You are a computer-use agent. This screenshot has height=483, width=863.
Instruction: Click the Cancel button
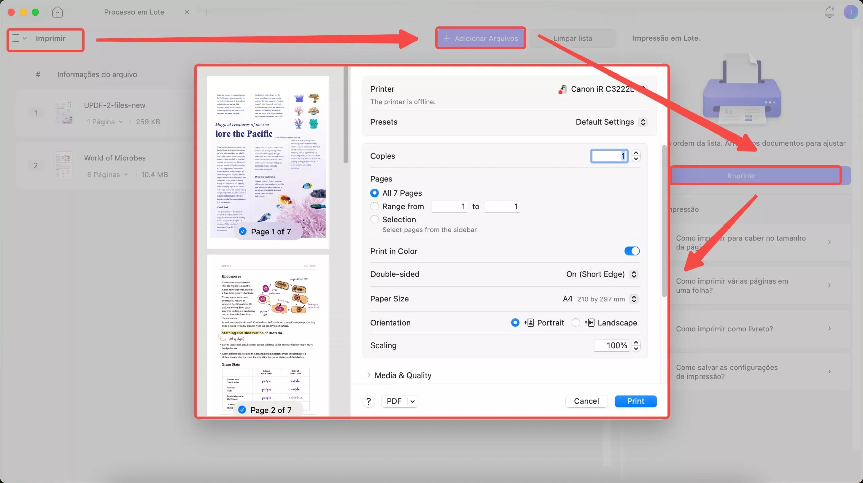click(x=587, y=401)
